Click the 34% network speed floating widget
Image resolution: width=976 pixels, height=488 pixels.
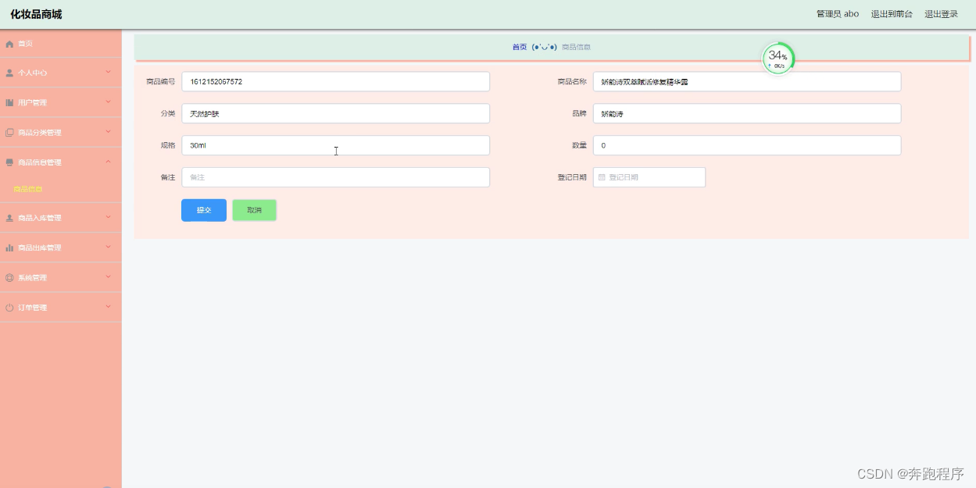778,59
